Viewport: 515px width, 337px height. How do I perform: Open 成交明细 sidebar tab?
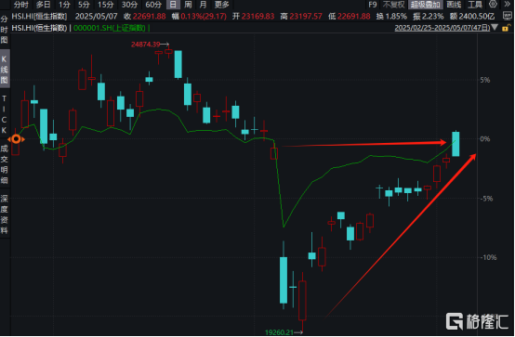(5, 164)
